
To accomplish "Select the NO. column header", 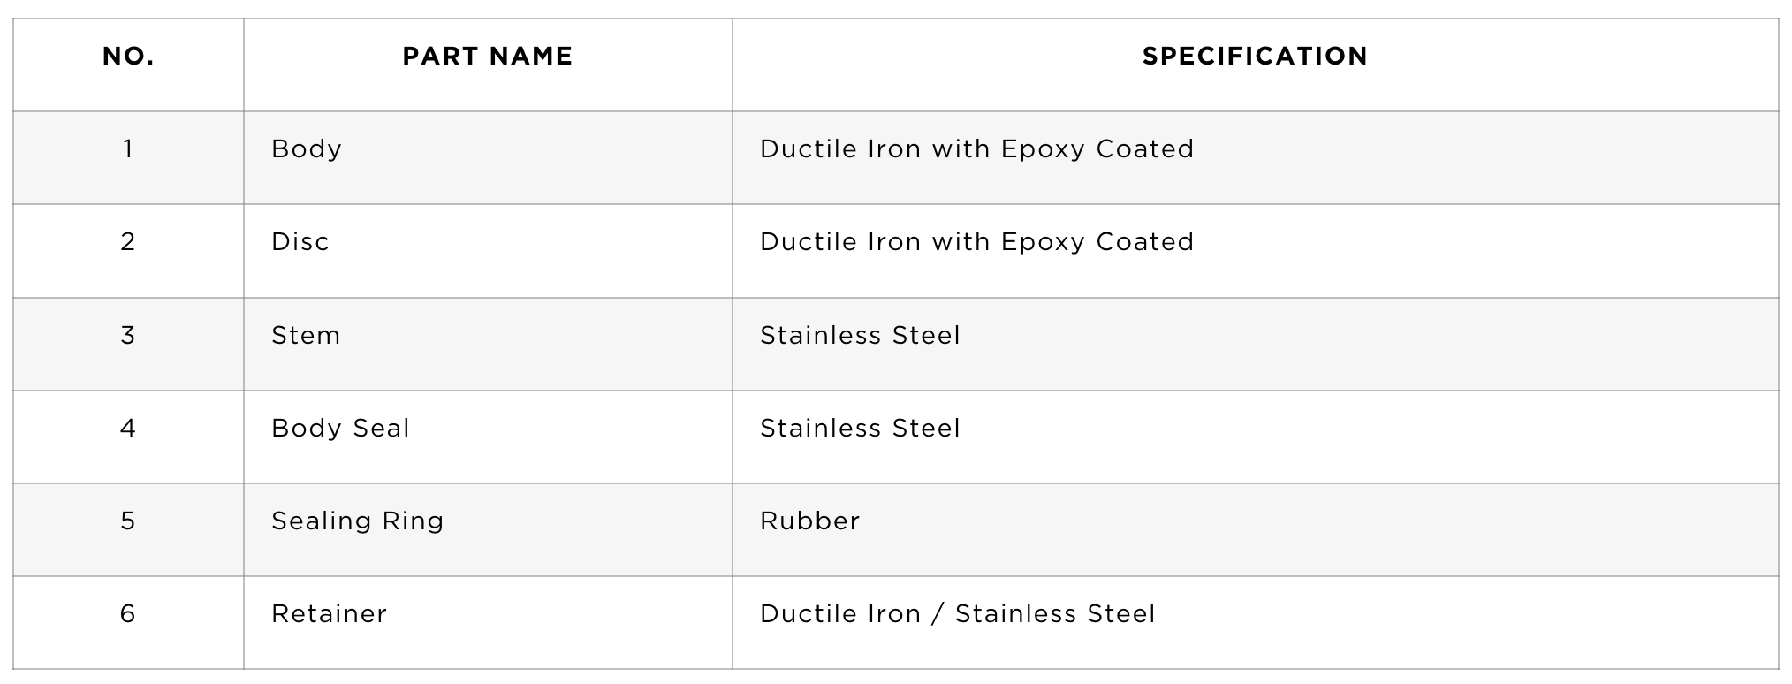I will point(128,57).
